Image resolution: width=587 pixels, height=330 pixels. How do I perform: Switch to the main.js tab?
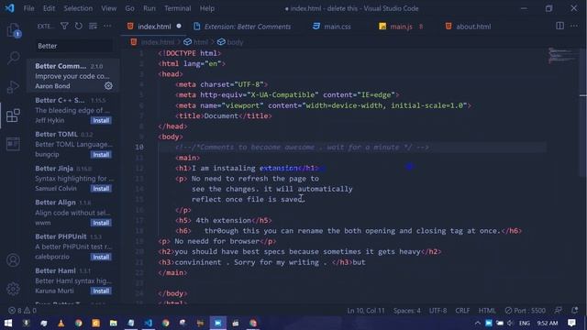[x=401, y=27]
